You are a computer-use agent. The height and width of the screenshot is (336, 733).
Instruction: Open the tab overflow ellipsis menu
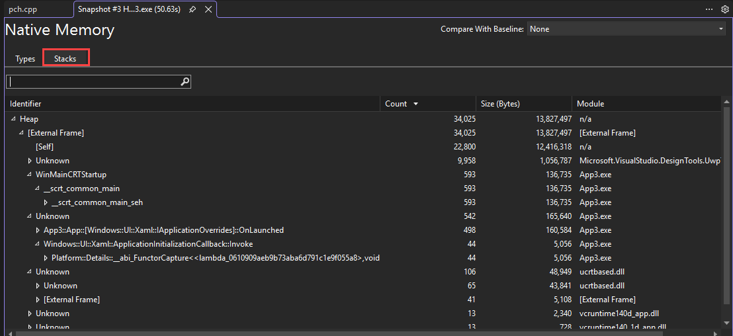[x=709, y=9]
